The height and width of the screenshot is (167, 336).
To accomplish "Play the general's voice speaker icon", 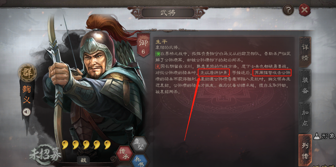I will click(x=27, y=112).
